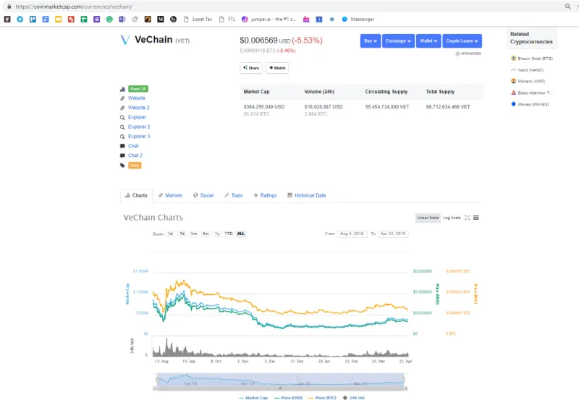Screen dimensions: 579x400
Task: Open the Expat Tax bookmark
Action: pyautogui.click(x=198, y=20)
